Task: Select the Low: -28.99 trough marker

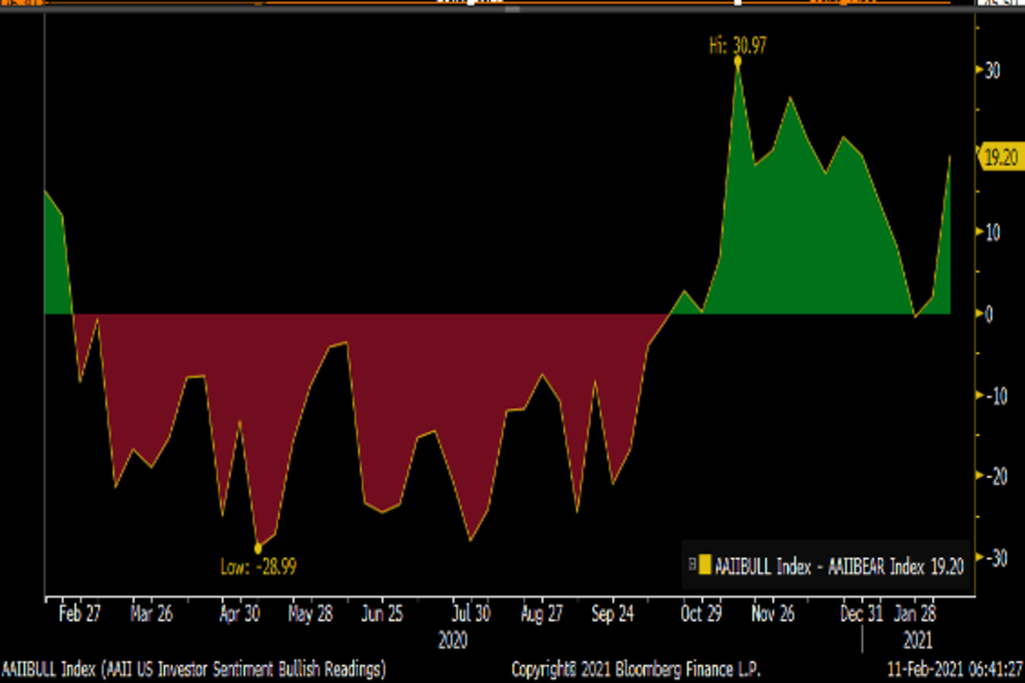Action: pos(258,549)
